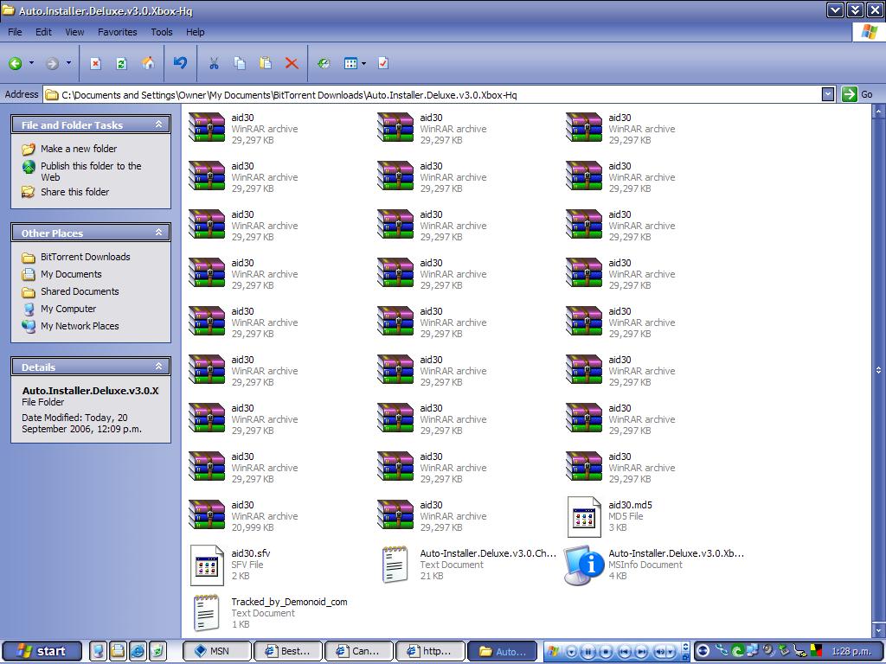The height and width of the screenshot is (664, 886).
Task: Select the Tracked_by_Demonoid_com text file icon
Action: [x=206, y=613]
